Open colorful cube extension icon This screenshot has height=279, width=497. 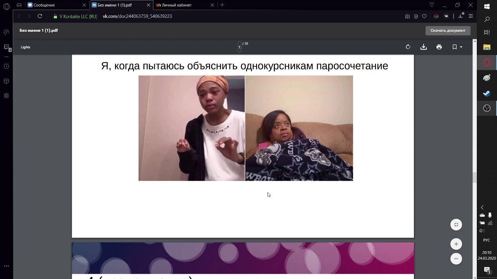click(436, 16)
